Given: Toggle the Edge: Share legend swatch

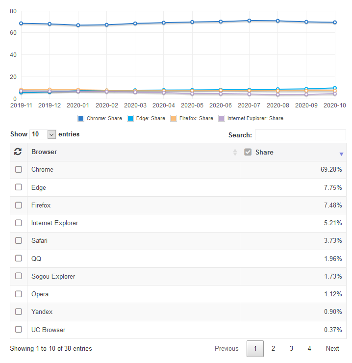Looking at the screenshot, I should coord(130,118).
